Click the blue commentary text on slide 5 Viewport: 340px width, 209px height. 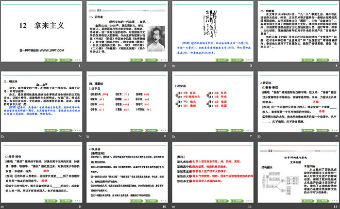tap(42, 111)
